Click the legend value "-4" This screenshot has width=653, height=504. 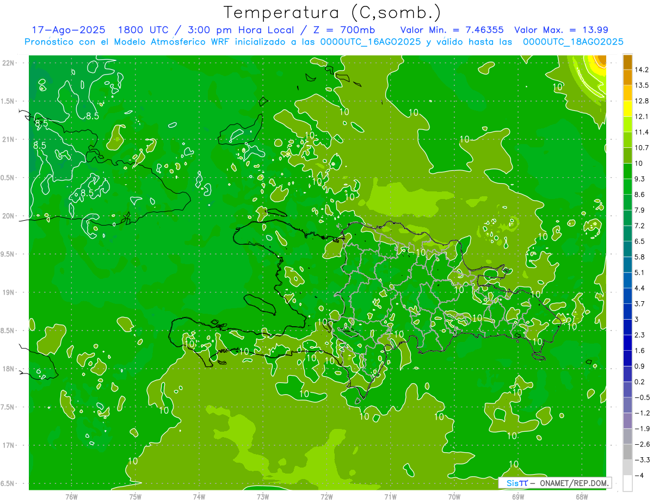tap(639, 475)
